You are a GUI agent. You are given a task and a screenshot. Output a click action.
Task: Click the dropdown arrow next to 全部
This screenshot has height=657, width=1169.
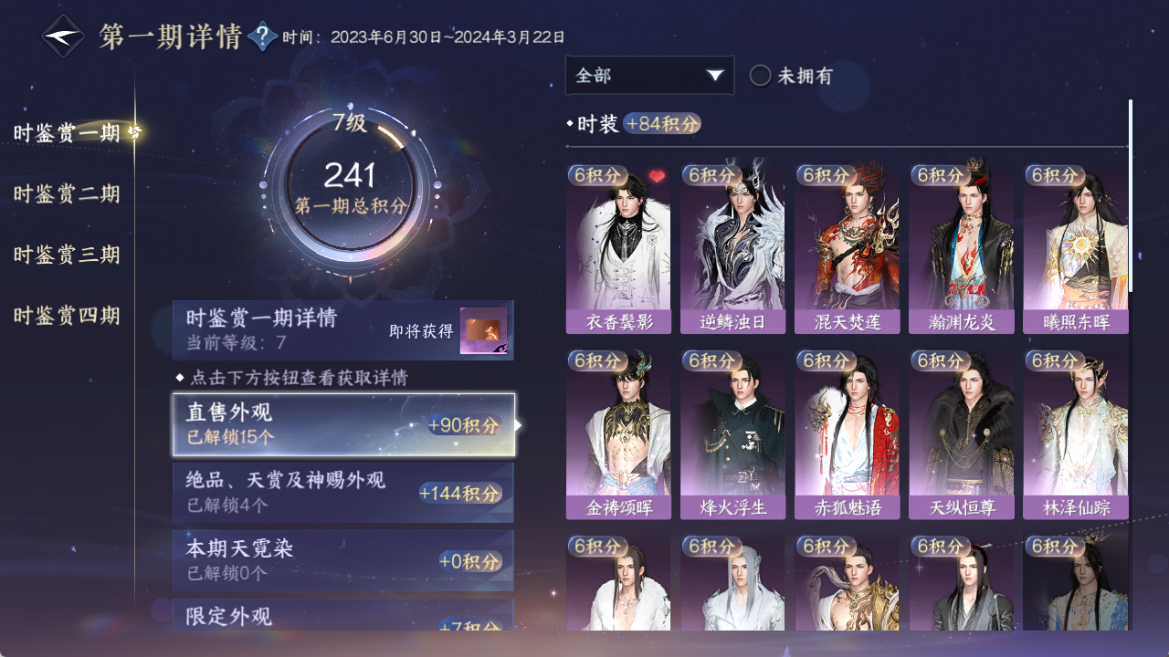(714, 76)
